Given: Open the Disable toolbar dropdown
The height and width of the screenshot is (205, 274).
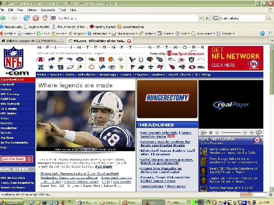Looking at the screenshot, I should pyautogui.click(x=8, y=33).
